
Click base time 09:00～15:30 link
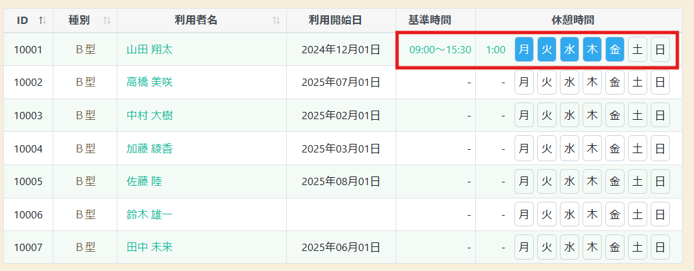click(440, 49)
